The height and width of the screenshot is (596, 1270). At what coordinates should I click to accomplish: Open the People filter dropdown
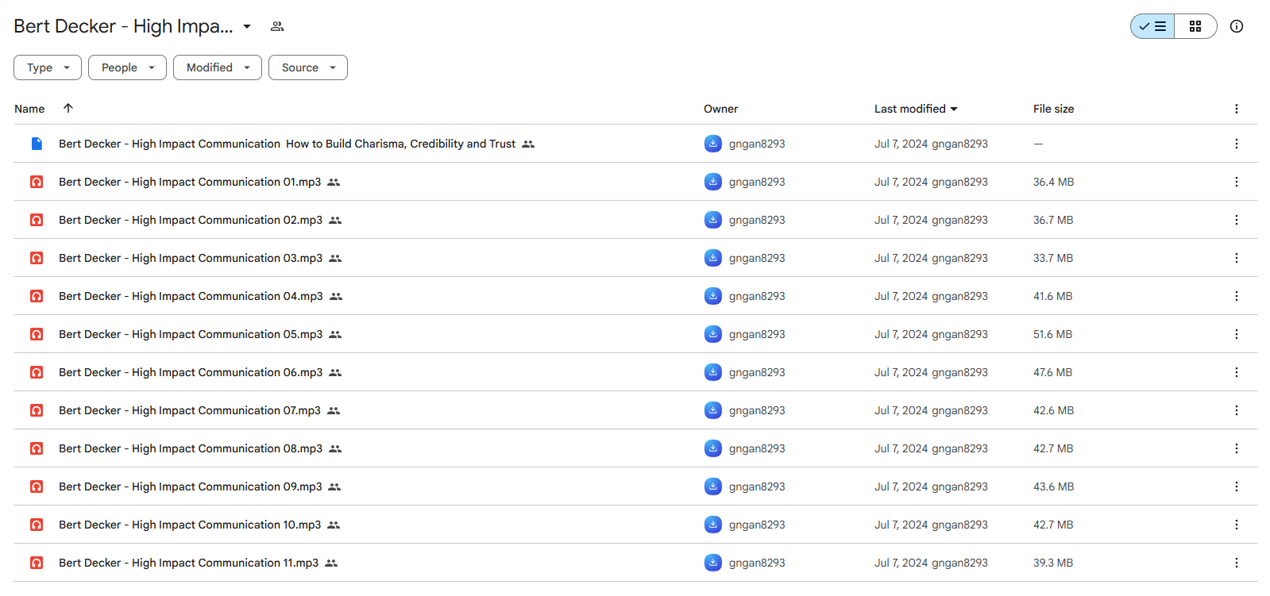pos(127,67)
